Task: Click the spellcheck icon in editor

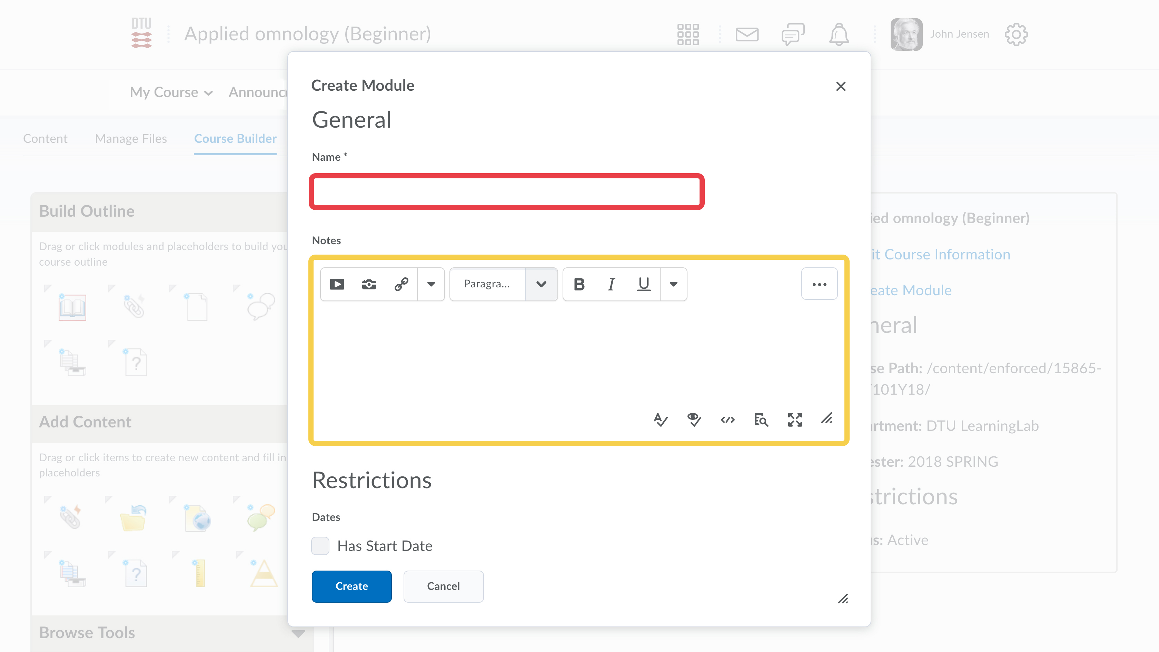Action: [661, 420]
